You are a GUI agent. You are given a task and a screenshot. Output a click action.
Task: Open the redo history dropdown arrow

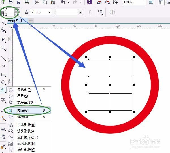(x=80, y=2)
